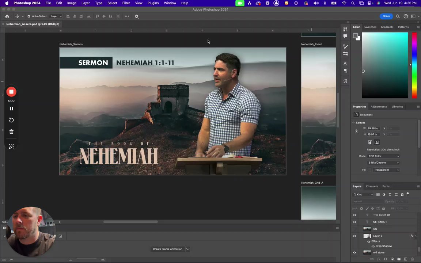Screen dimensions: 421x263
Task: Select the Move tool icon
Action: 17,16
